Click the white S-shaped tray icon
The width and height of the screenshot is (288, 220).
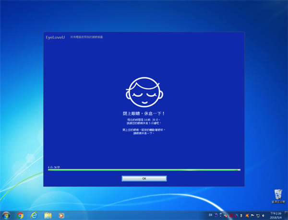coord(241,216)
